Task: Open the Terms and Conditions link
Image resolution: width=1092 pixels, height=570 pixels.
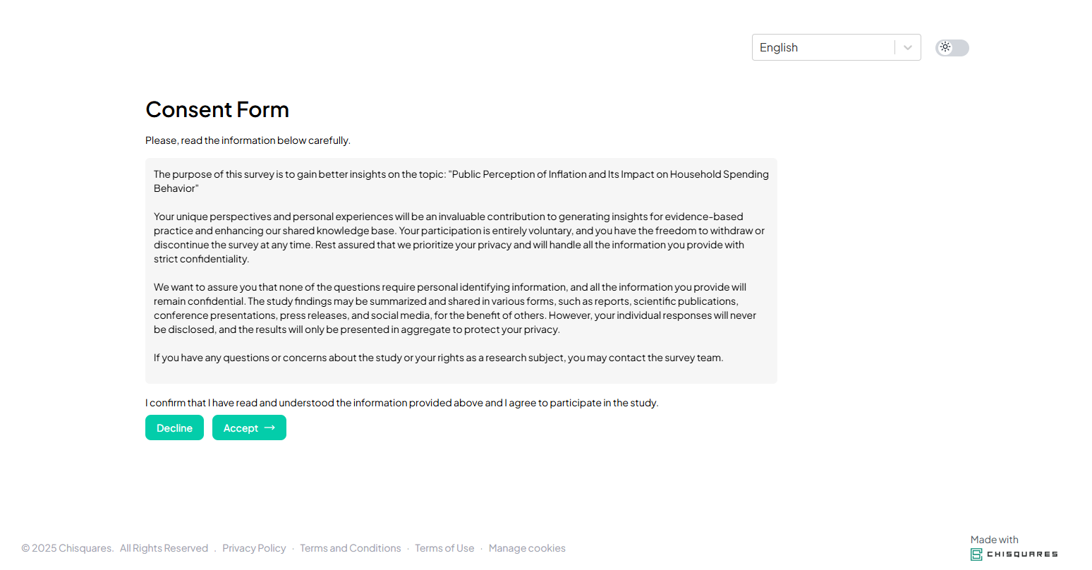Action: (x=350, y=548)
